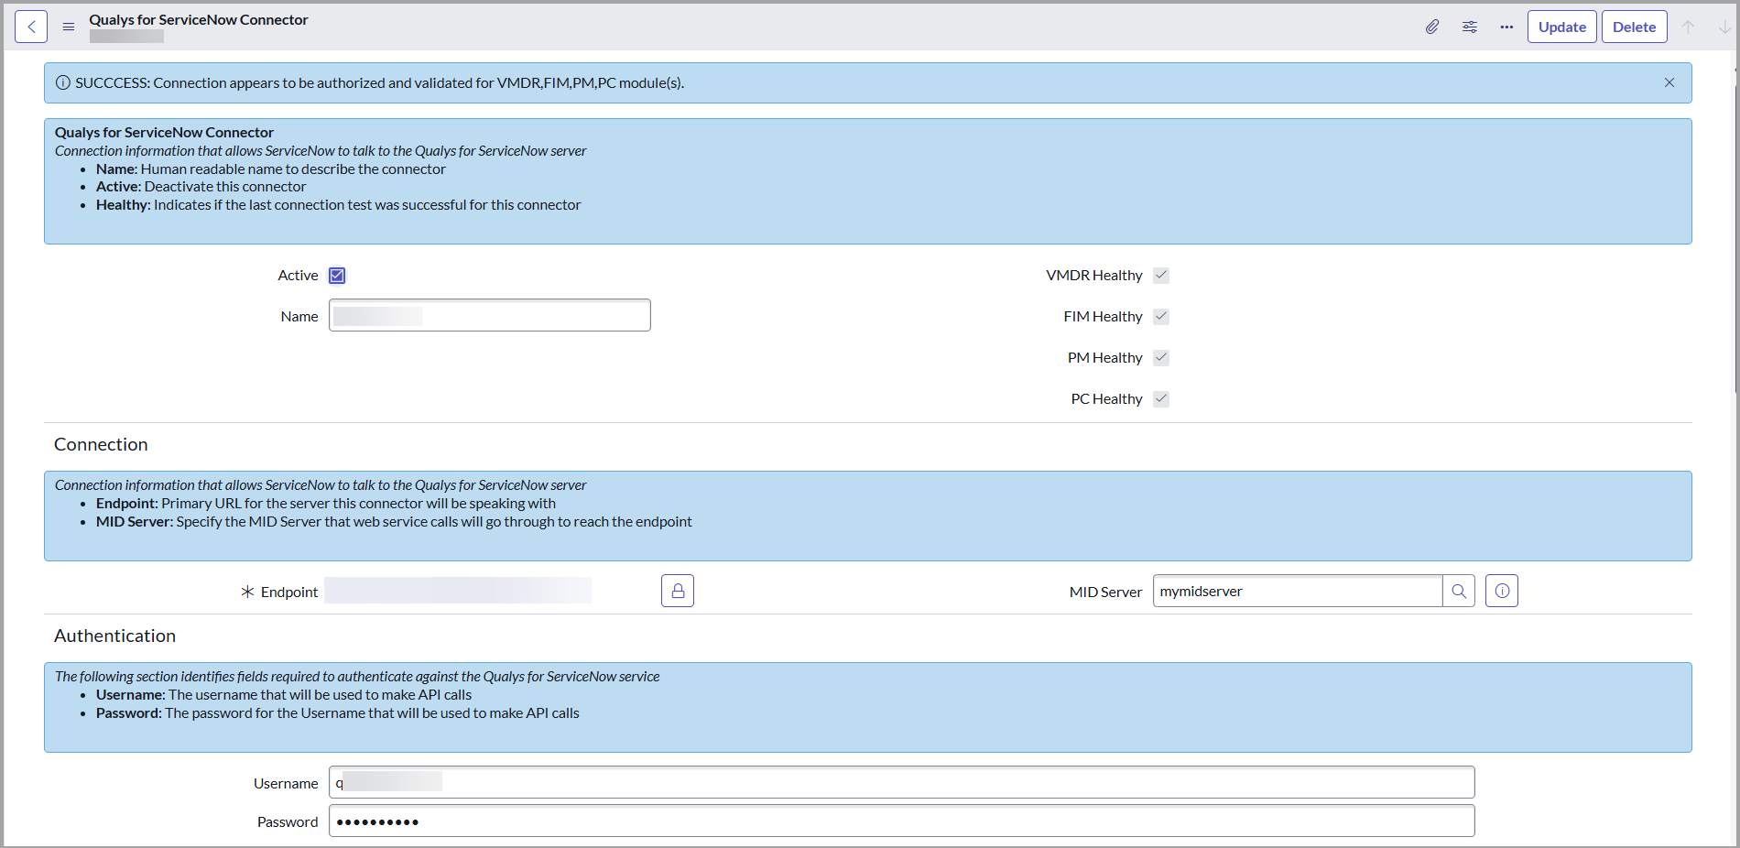The height and width of the screenshot is (848, 1740).
Task: Click the VMDR Healthy label
Action: pyautogui.click(x=1094, y=275)
